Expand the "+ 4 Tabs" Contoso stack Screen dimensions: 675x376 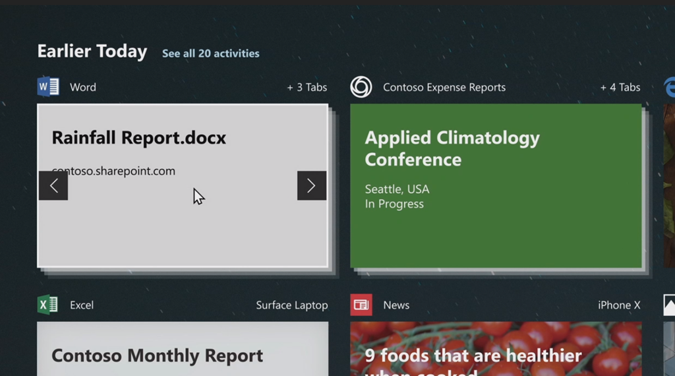(x=620, y=87)
